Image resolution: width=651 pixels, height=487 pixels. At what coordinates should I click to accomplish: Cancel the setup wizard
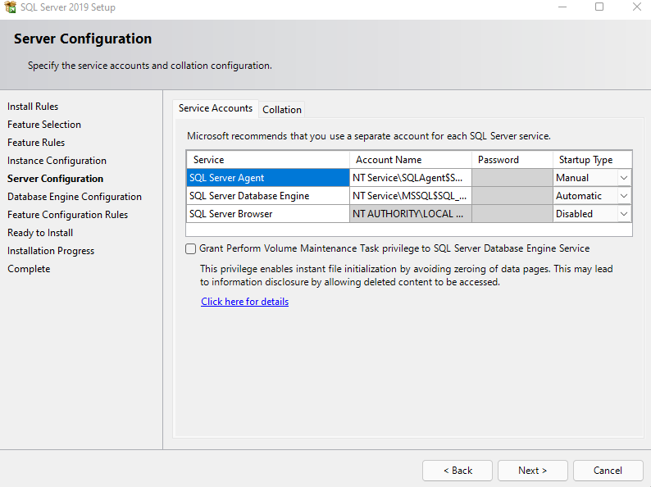pos(608,471)
